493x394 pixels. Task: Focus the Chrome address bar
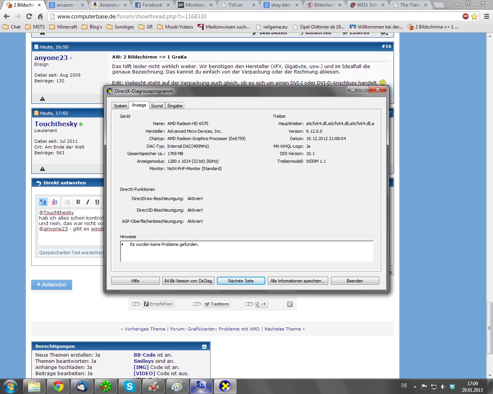tap(254, 17)
